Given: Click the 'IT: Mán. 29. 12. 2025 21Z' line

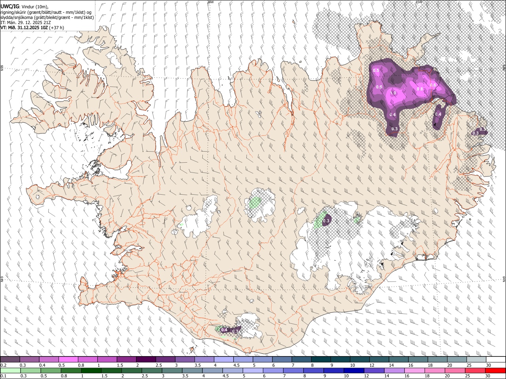Looking at the screenshot, I should click(x=26, y=23).
